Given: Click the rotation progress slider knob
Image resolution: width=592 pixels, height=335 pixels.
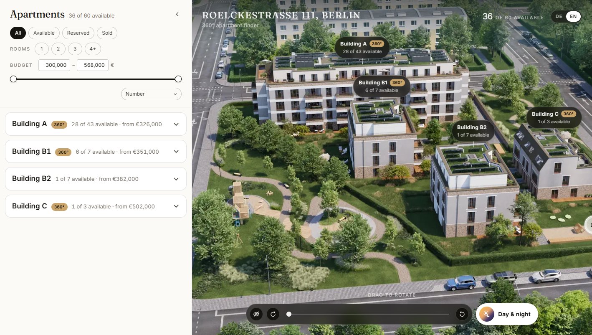Looking at the screenshot, I should click(289, 314).
